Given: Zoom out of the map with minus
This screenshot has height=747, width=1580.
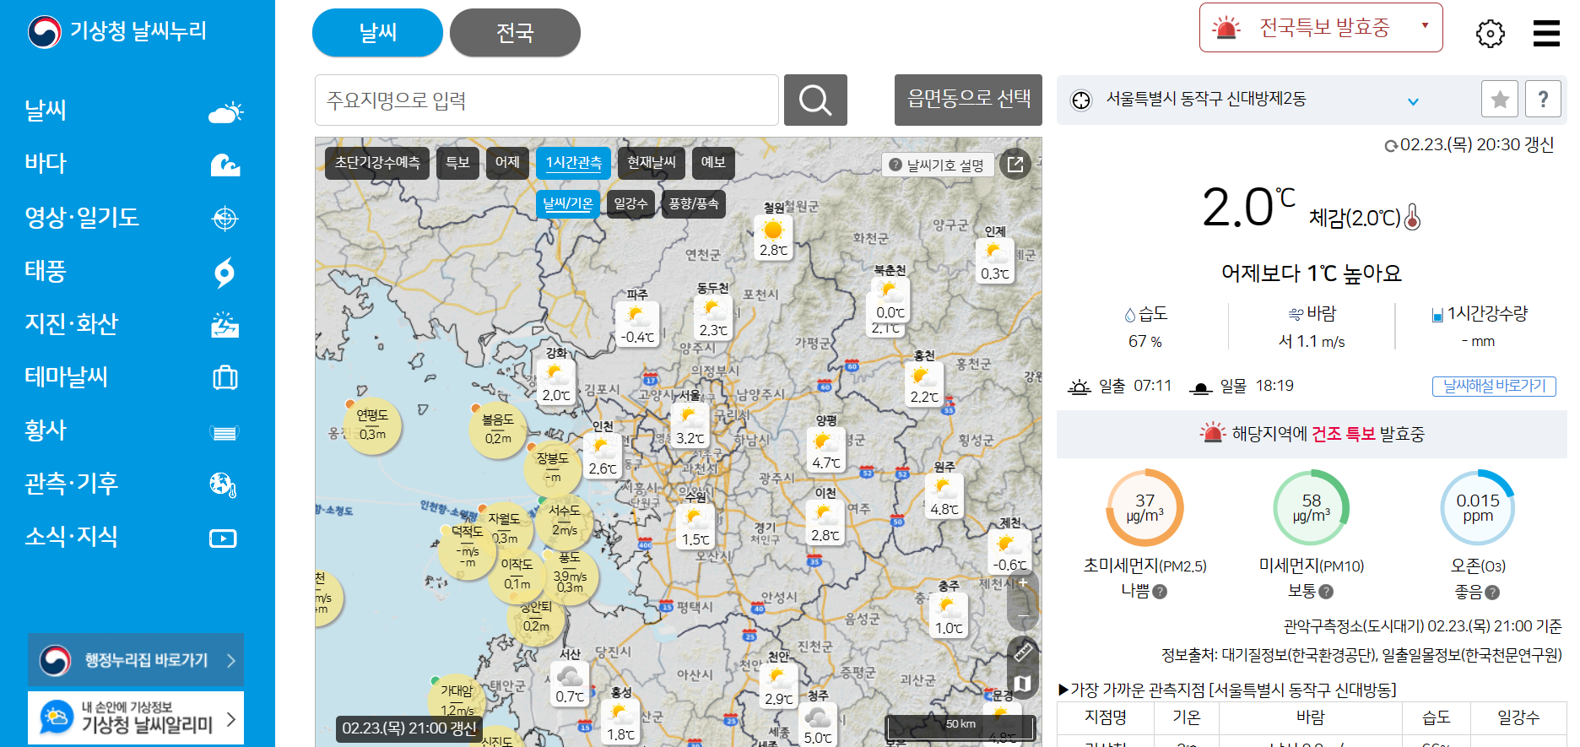Looking at the screenshot, I should pyautogui.click(x=1023, y=616).
